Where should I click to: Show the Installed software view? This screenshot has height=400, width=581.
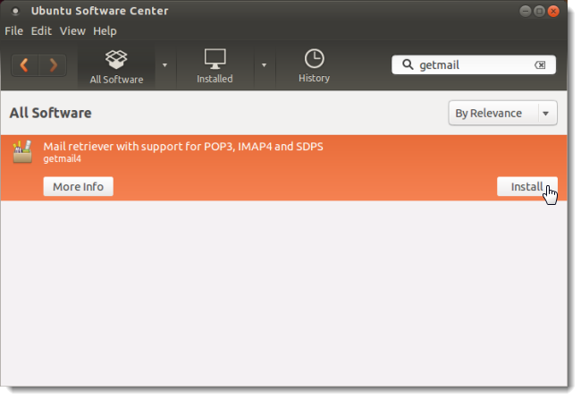coord(215,67)
